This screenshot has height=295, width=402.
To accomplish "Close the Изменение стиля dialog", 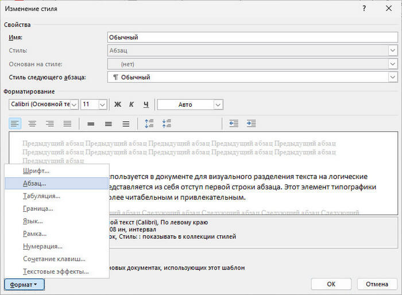I will click(389, 9).
